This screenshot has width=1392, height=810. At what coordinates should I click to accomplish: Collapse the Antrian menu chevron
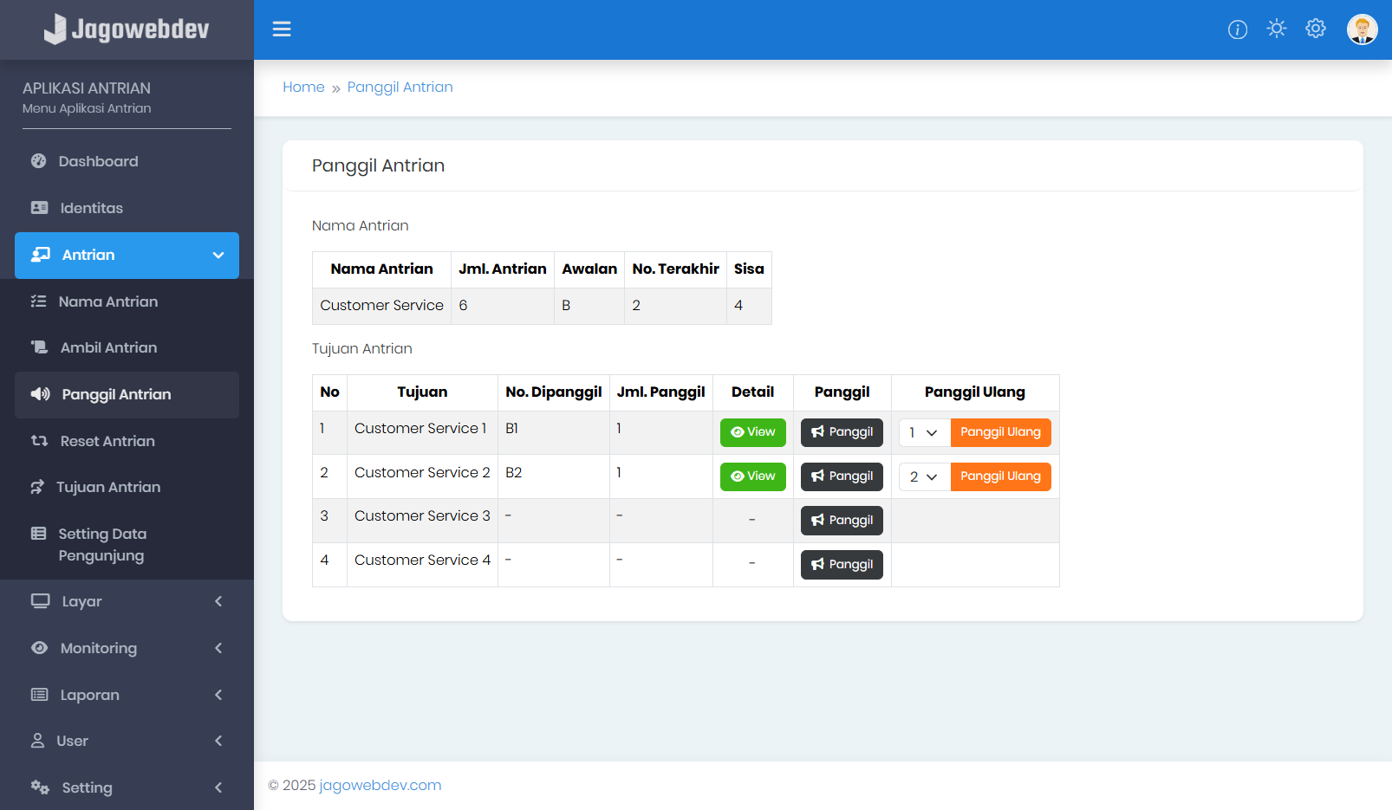point(218,256)
